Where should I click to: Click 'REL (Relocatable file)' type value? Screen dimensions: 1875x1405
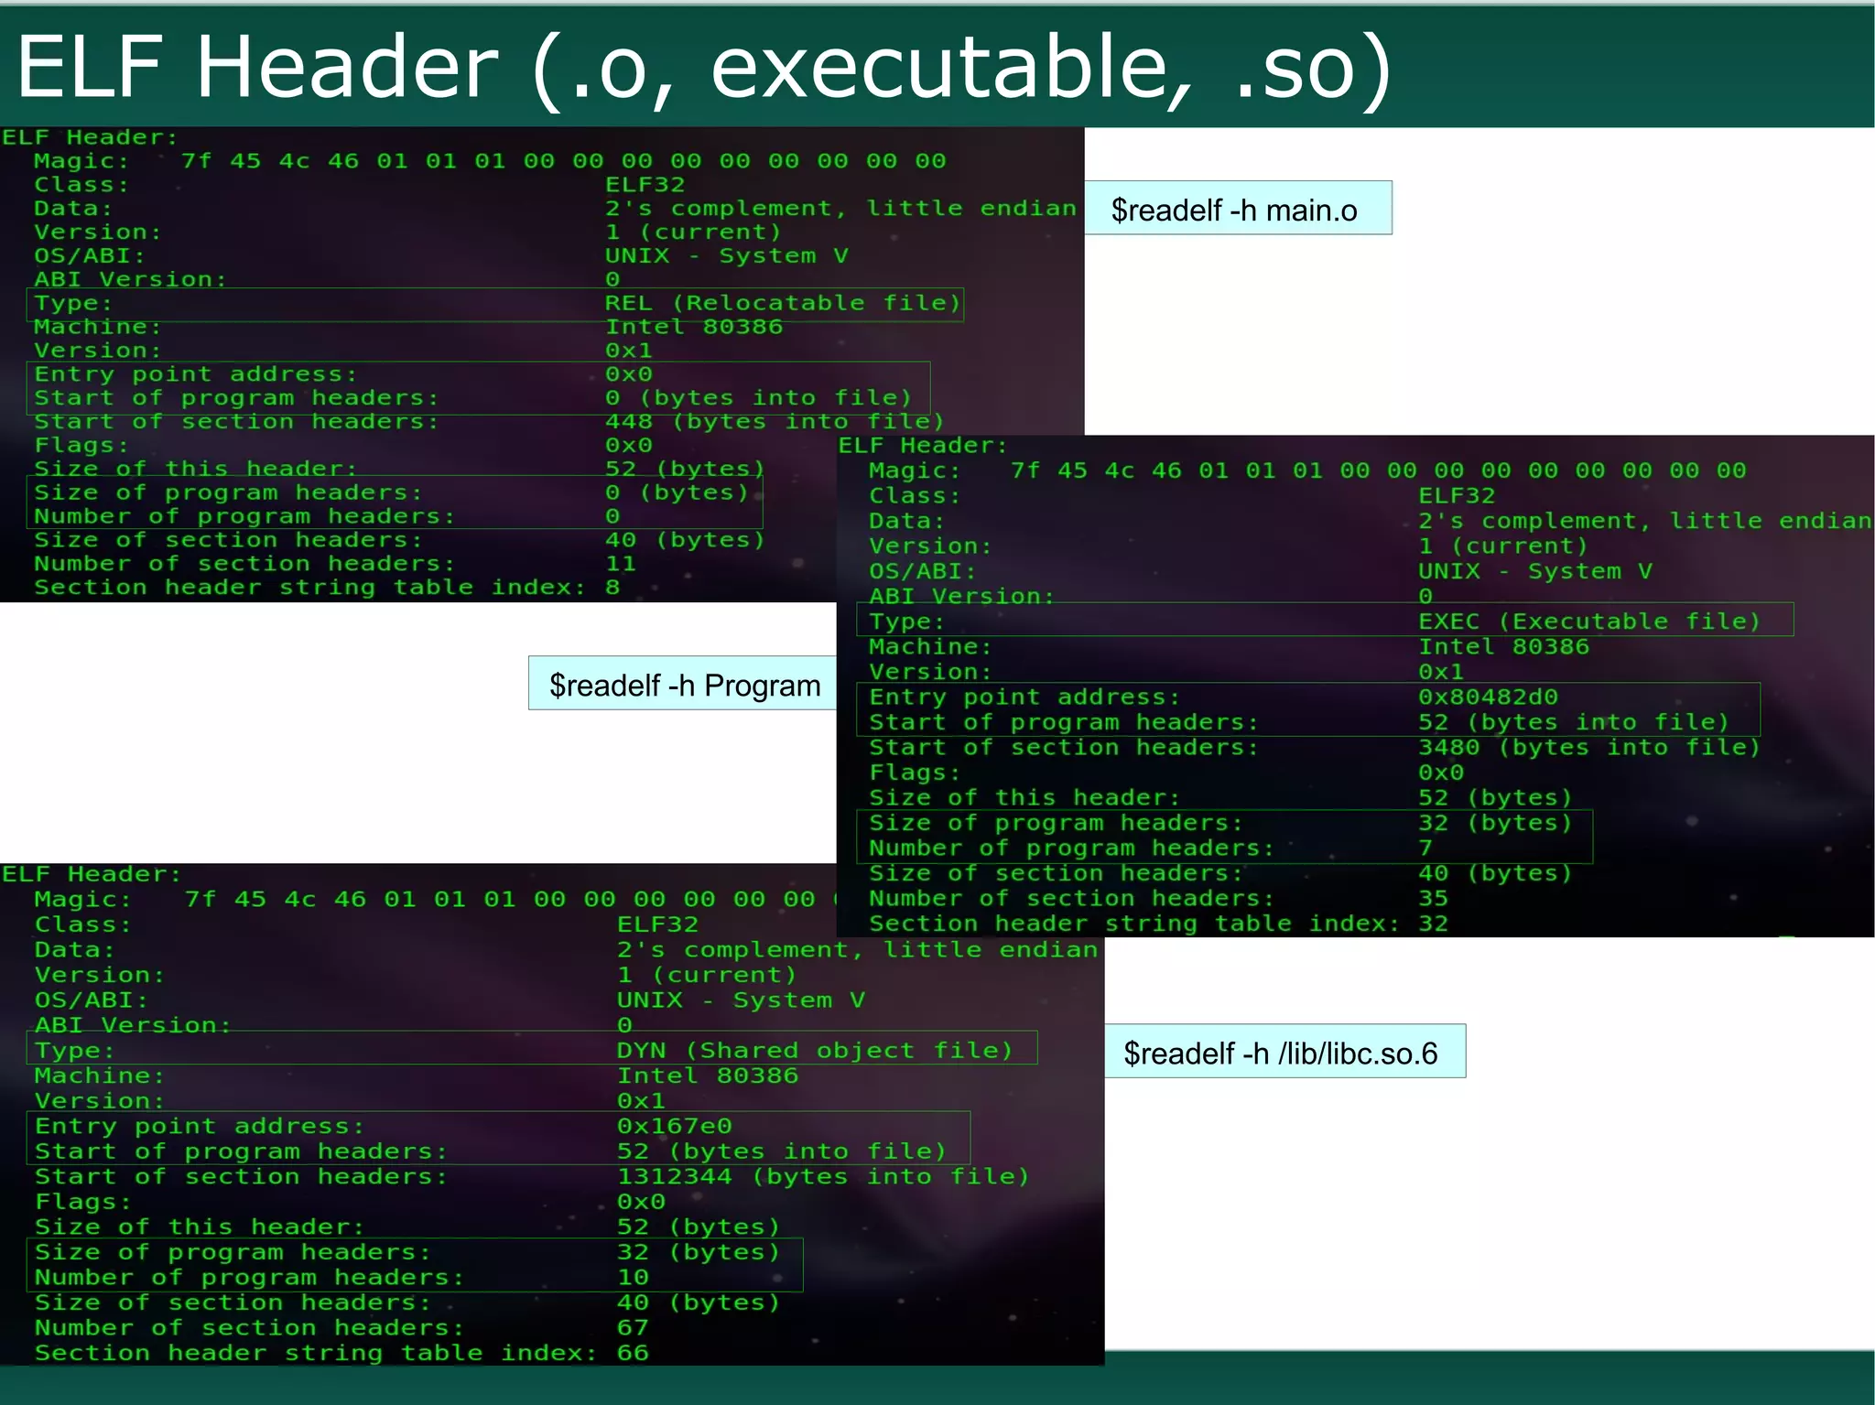[x=783, y=303]
